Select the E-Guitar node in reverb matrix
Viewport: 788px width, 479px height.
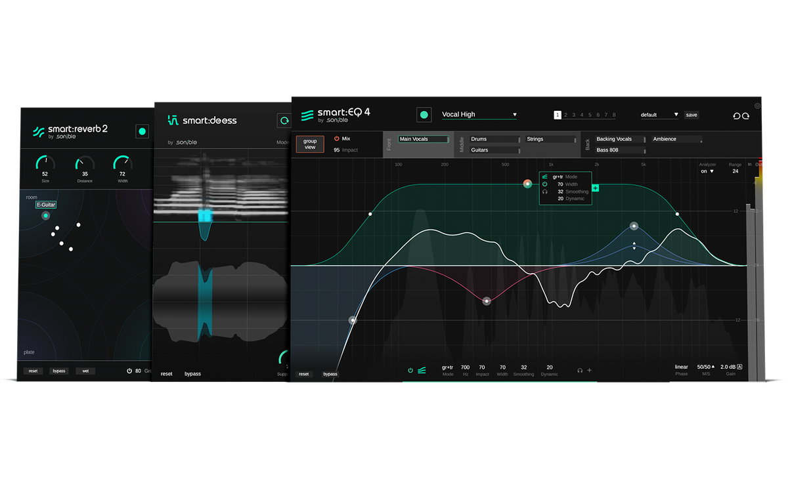coord(45,215)
